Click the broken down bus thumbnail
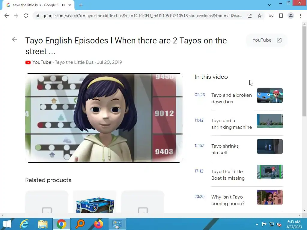Viewport: 307px width, 230px height. 270,96
